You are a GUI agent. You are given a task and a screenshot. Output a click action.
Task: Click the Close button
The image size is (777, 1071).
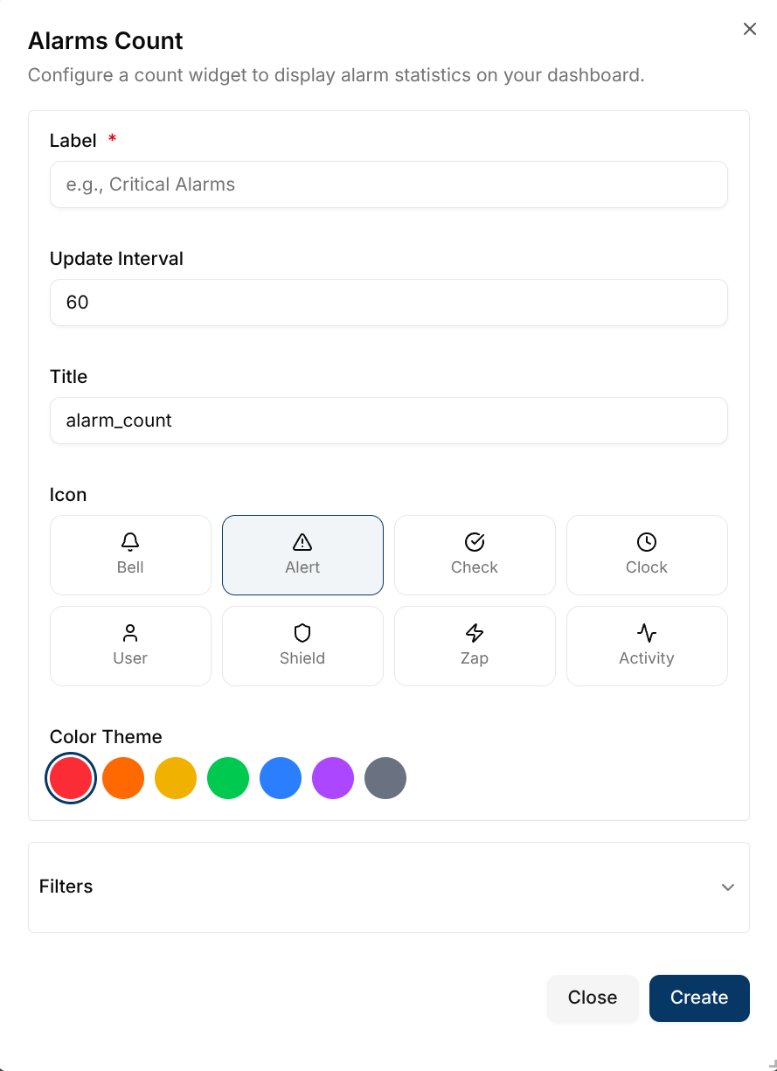click(593, 998)
